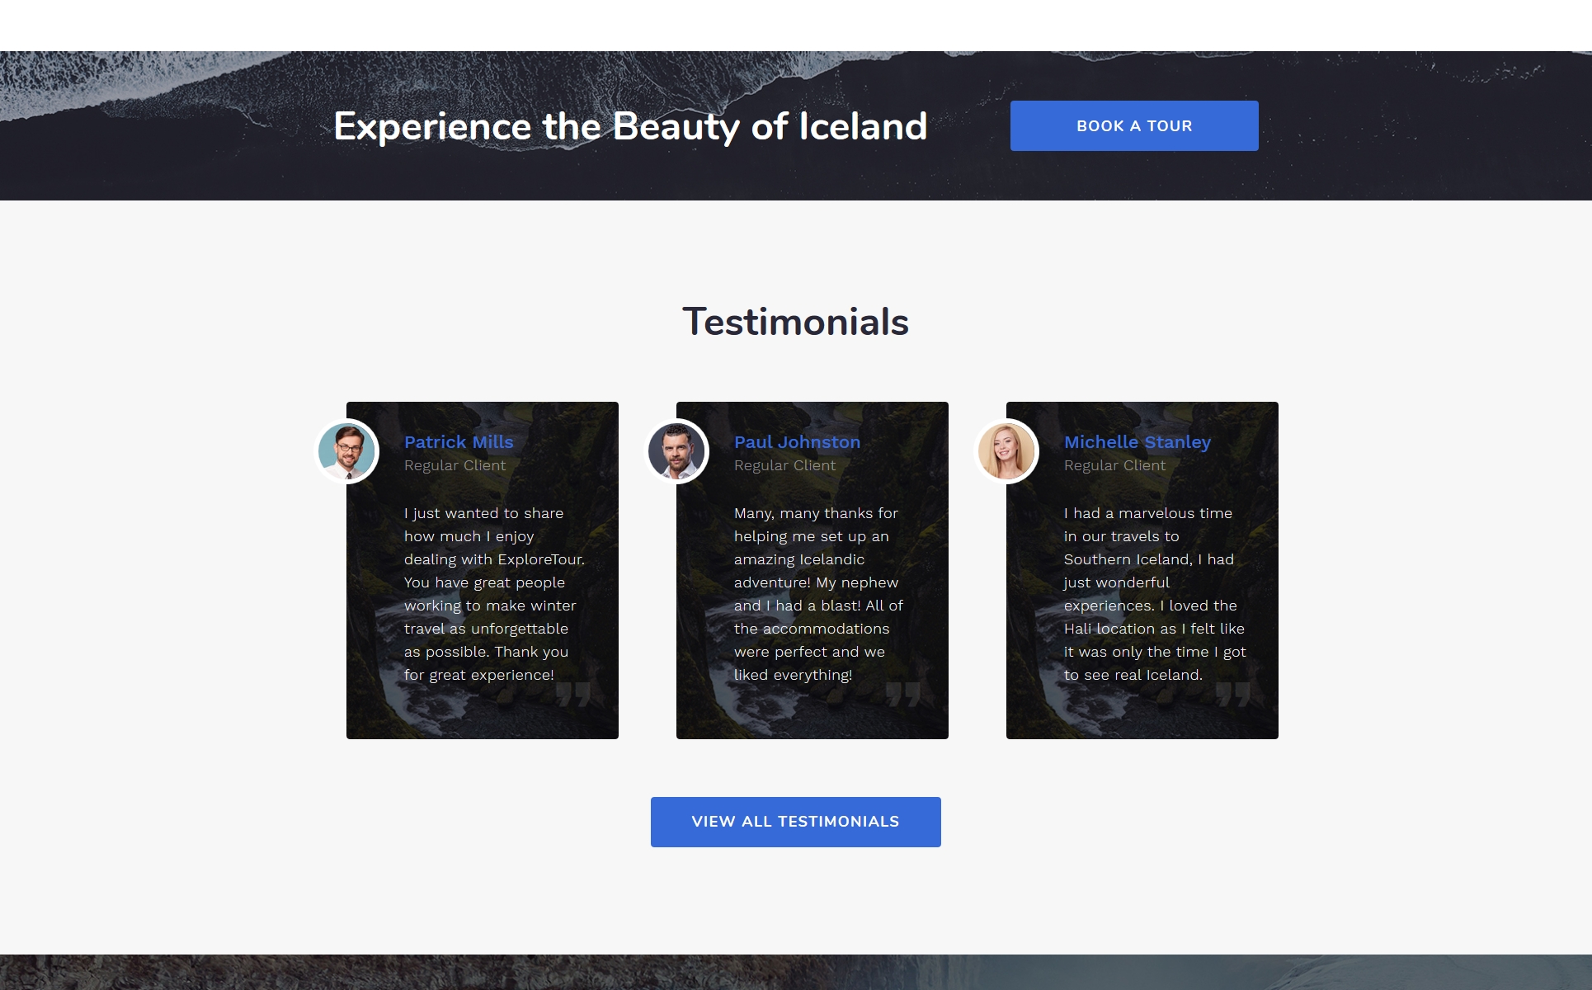
Task: Click Michelle Stanley avatar photo
Action: (x=1006, y=451)
